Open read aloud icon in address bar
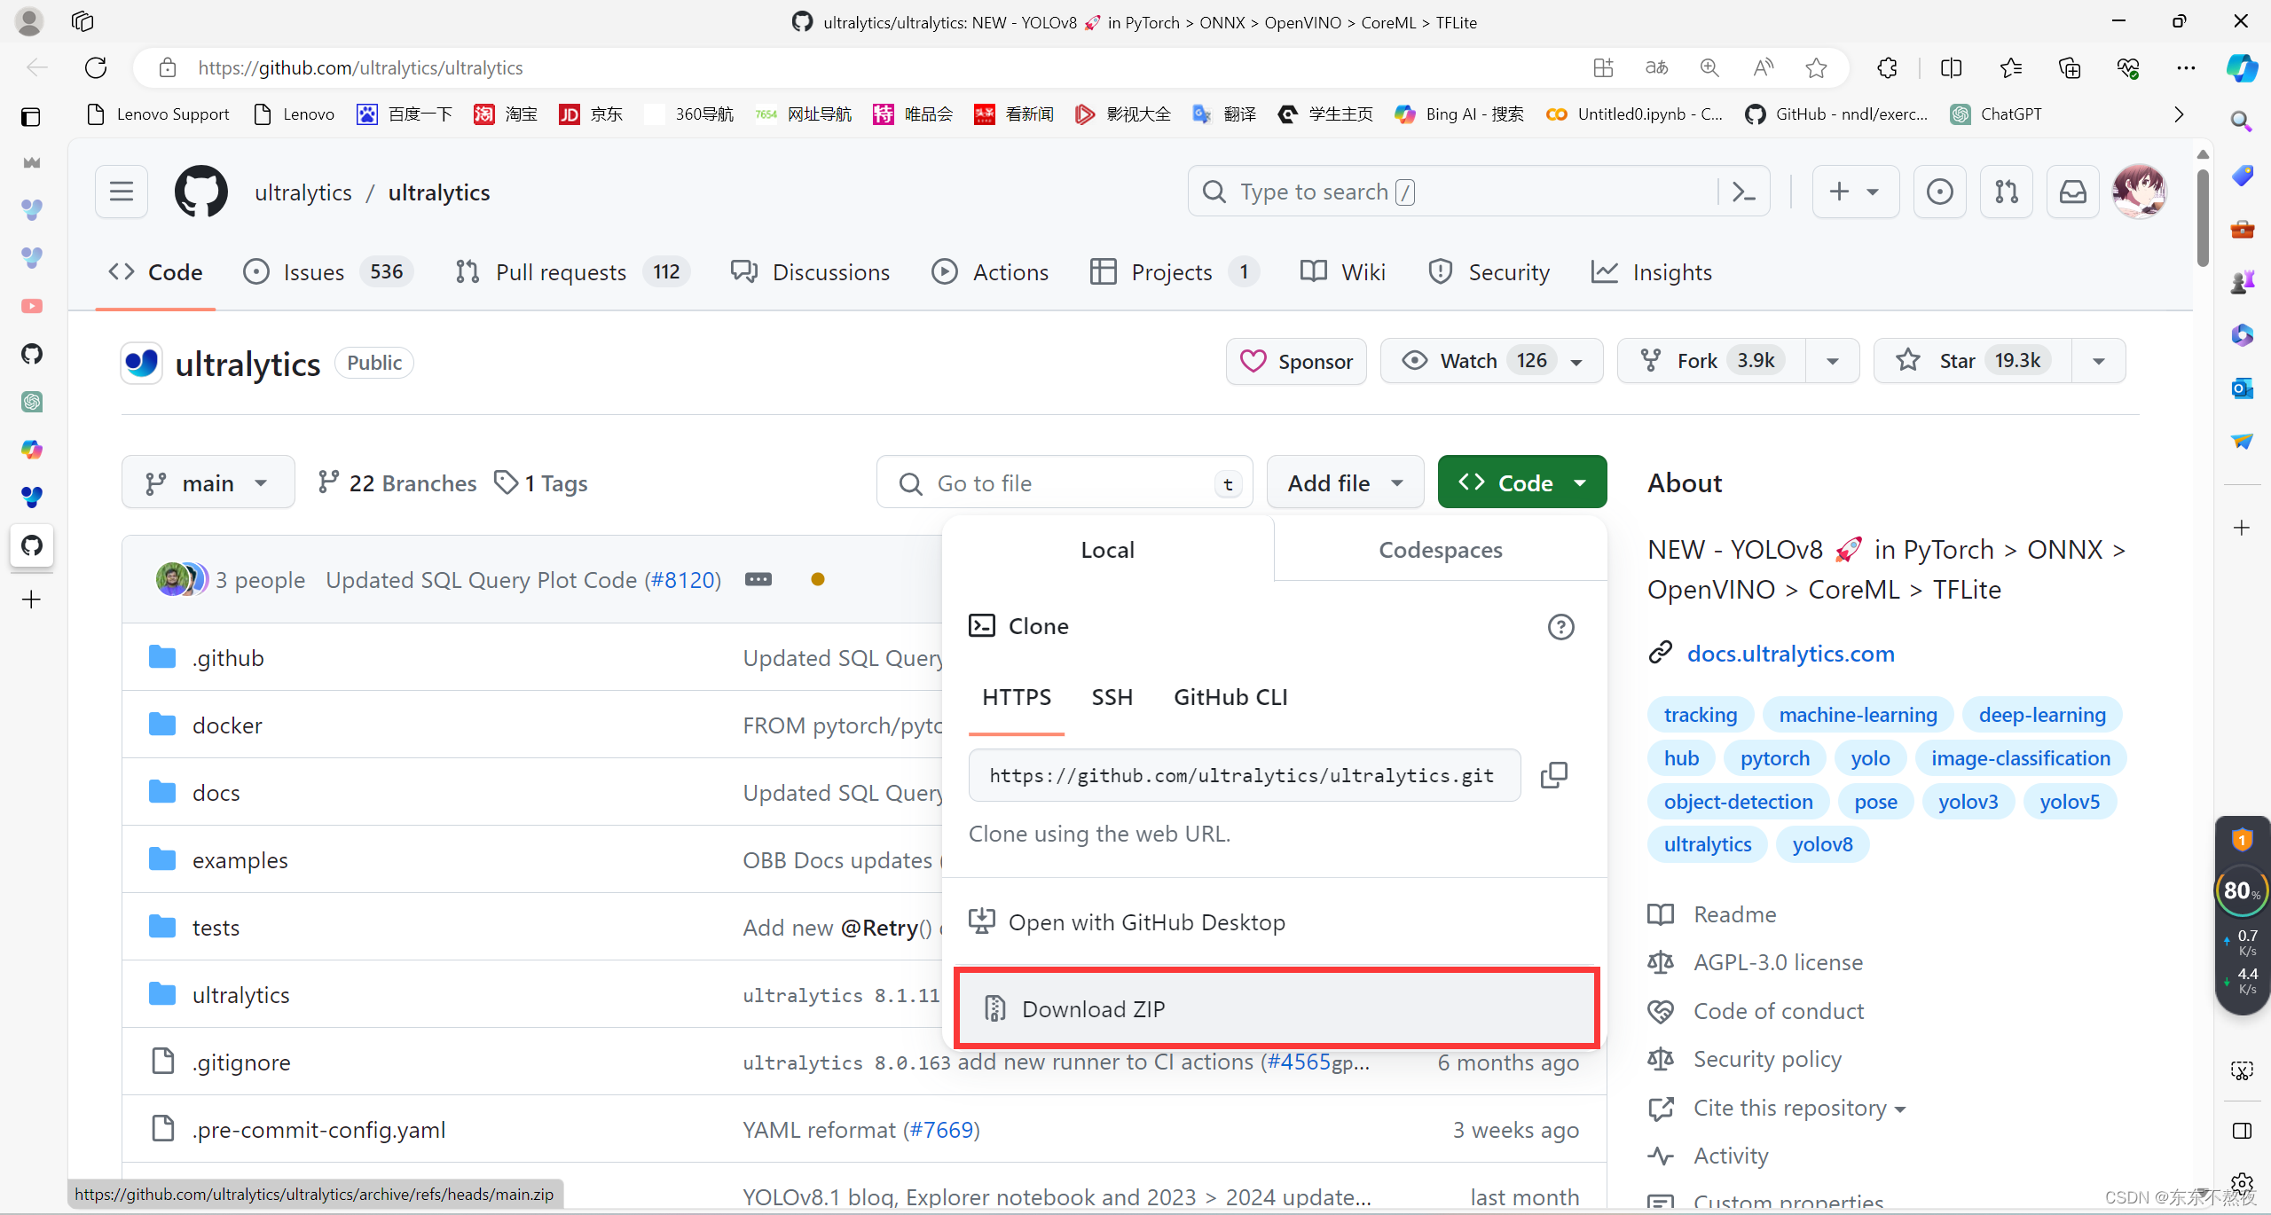This screenshot has height=1215, width=2271. (1764, 67)
